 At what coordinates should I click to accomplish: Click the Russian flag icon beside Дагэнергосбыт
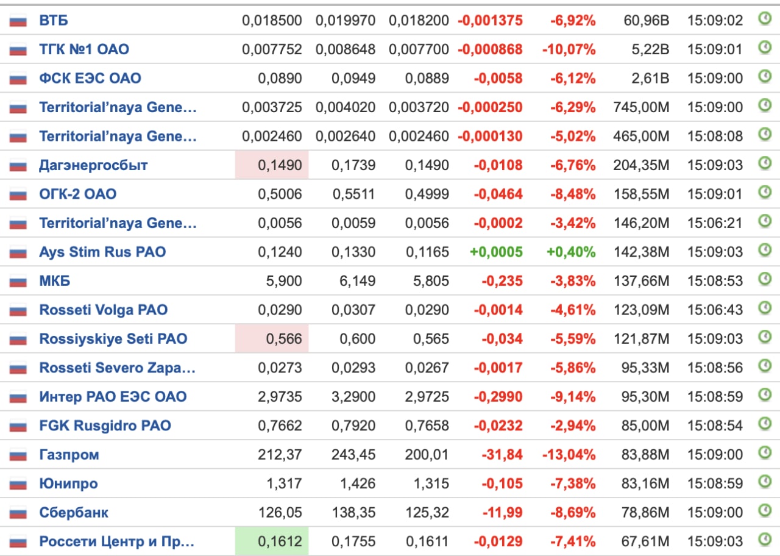[x=18, y=166]
